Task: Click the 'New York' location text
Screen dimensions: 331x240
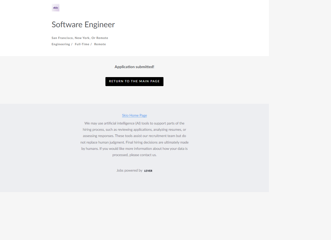Action: (82, 38)
